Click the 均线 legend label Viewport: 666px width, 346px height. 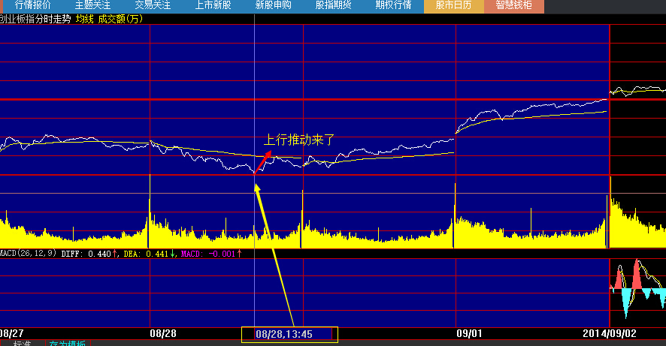pos(84,18)
